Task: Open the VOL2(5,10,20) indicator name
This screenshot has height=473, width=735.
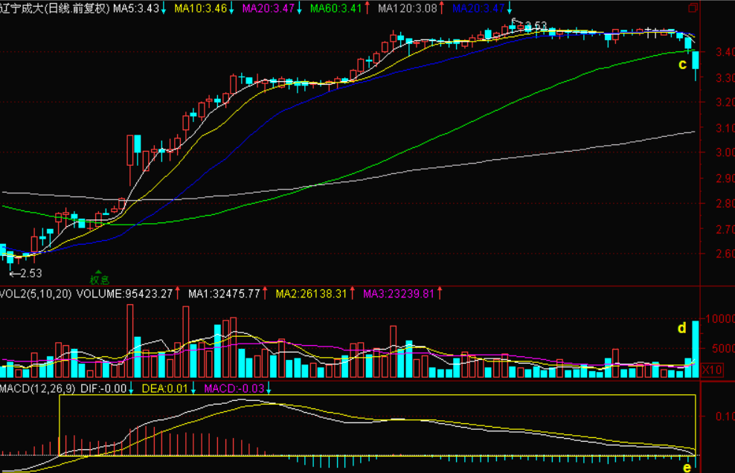Action: coord(36,294)
